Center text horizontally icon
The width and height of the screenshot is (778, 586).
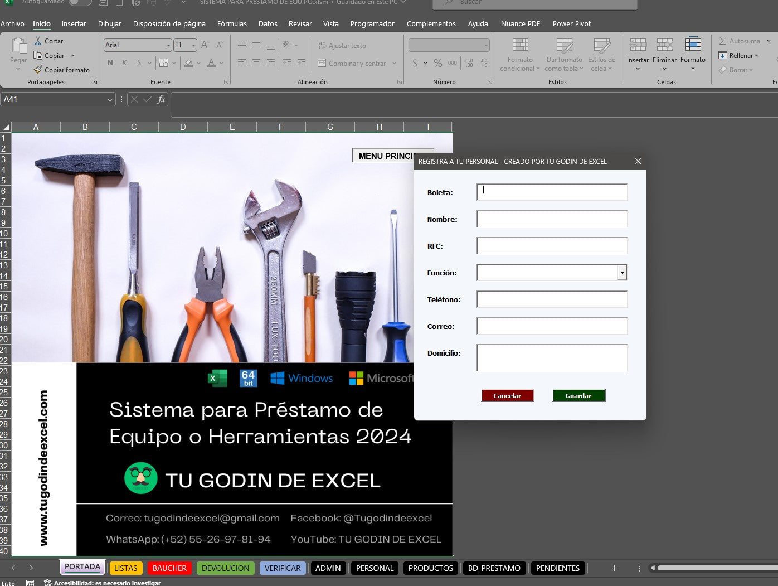point(256,63)
